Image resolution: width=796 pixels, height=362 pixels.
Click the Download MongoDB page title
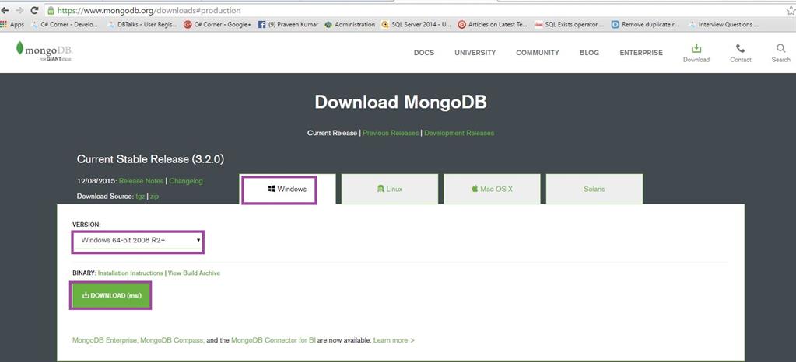(401, 102)
